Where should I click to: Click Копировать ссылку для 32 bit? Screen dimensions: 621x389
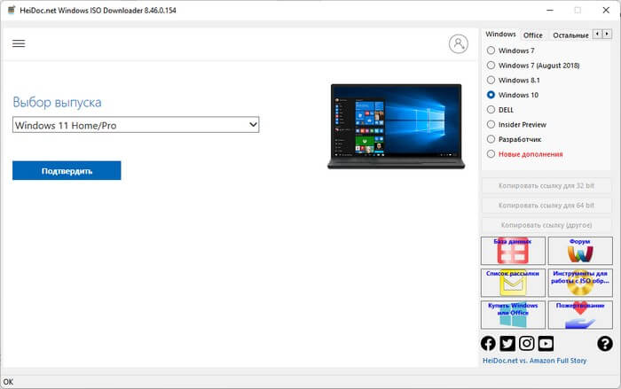[546, 185]
